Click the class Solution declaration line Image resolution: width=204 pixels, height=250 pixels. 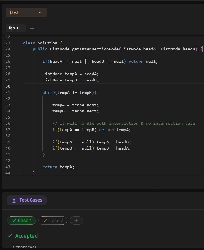click(42, 43)
